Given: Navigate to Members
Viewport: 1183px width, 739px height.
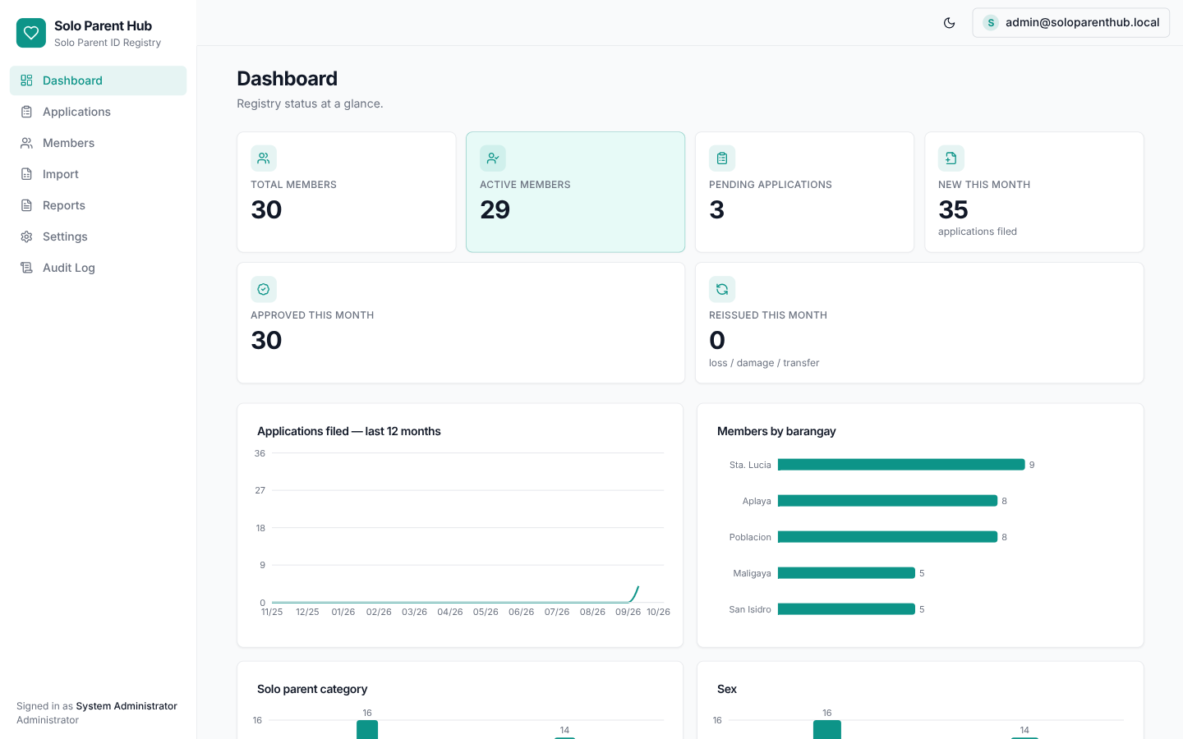Looking at the screenshot, I should [98, 143].
